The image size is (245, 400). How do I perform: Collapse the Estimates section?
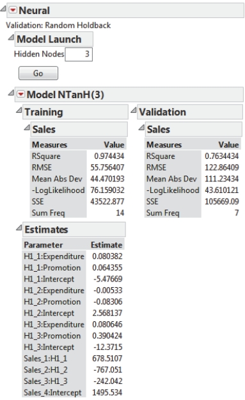pos(19,228)
